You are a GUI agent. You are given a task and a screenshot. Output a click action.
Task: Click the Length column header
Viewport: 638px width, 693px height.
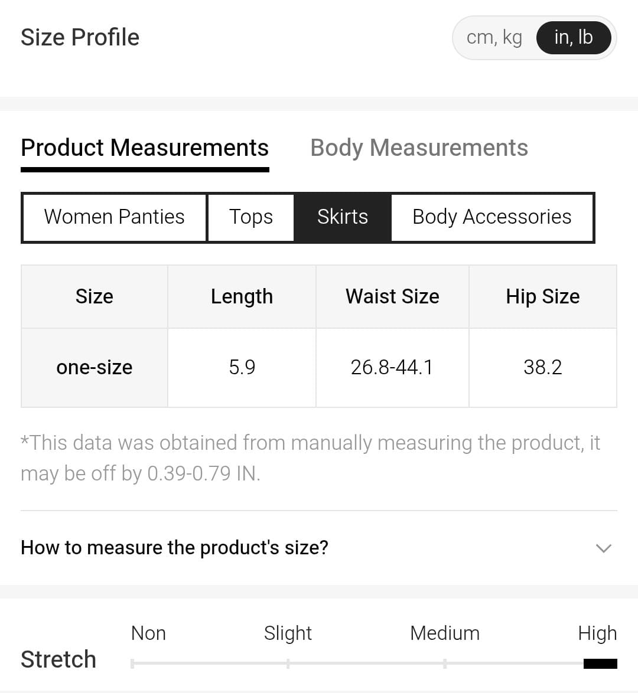coord(242,296)
